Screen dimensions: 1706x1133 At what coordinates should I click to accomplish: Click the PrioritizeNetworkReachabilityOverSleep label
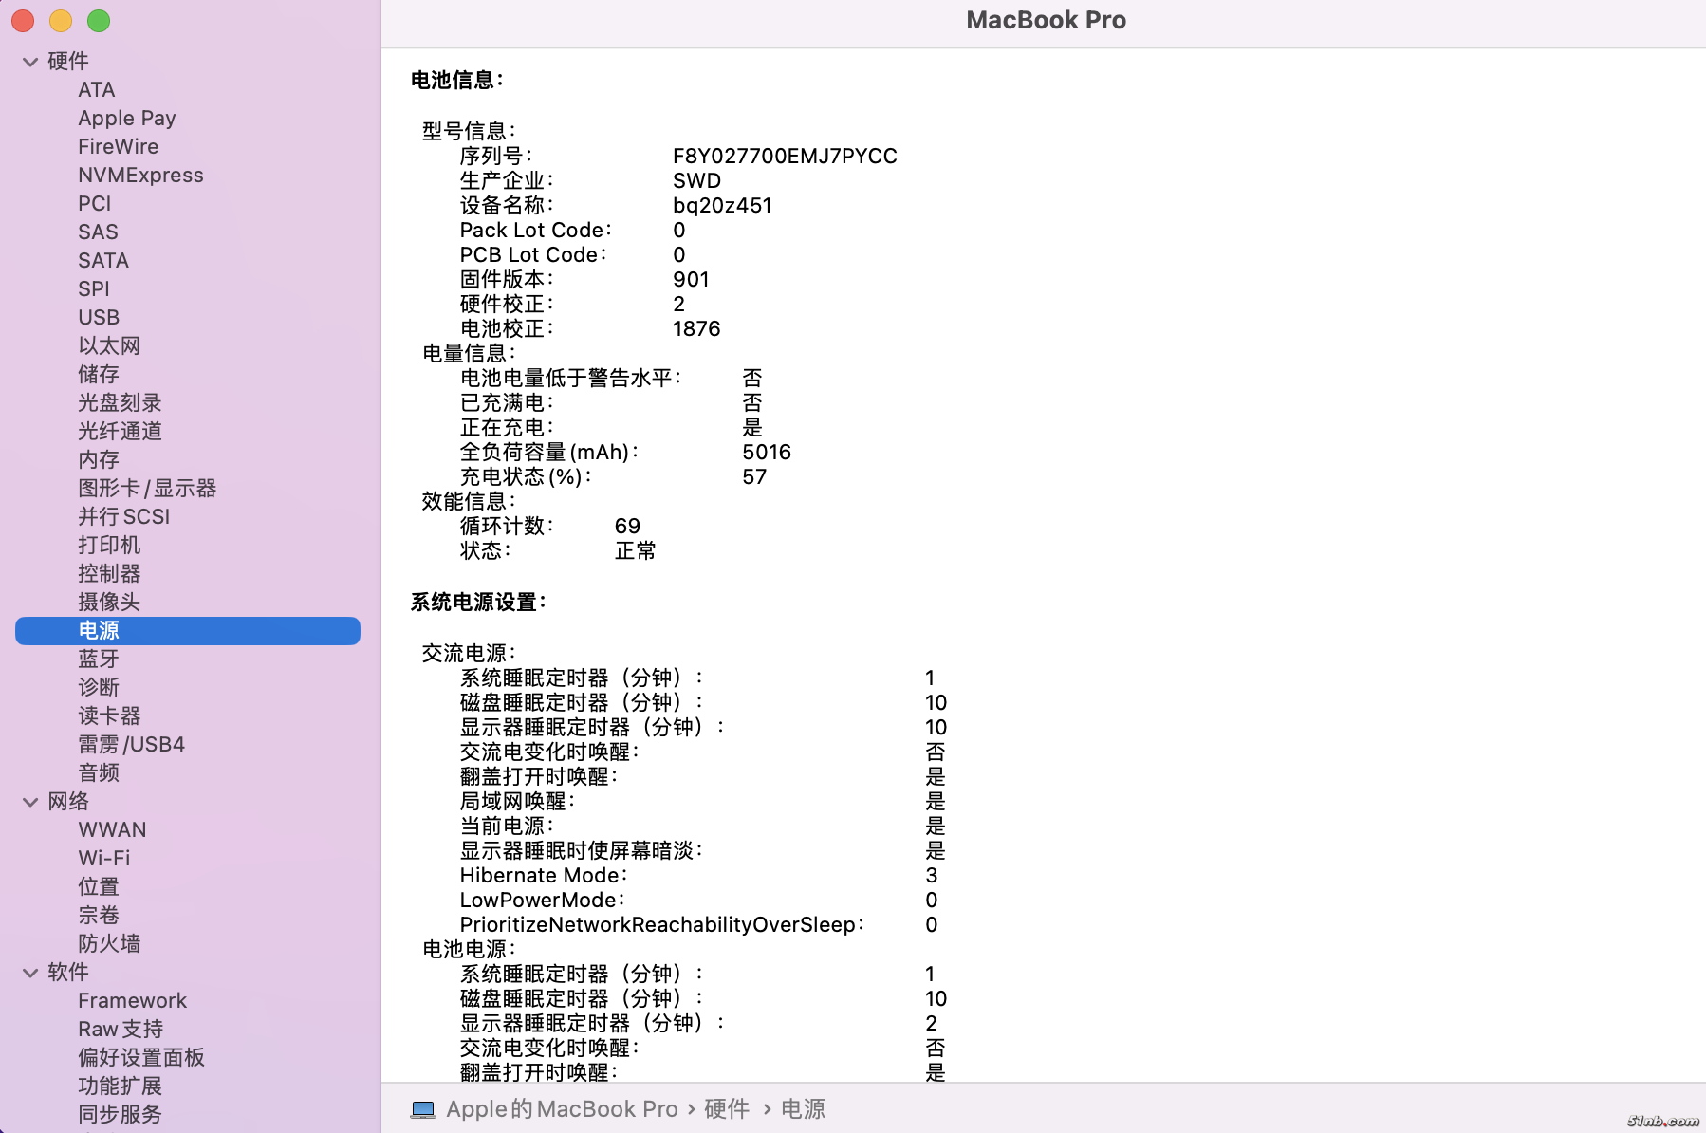tap(662, 925)
